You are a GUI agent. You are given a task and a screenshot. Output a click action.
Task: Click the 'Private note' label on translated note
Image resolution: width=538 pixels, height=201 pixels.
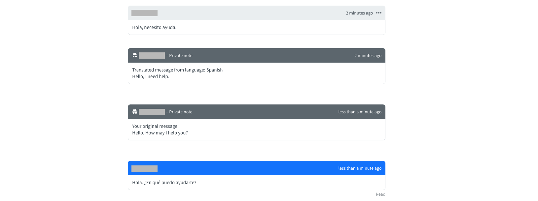coord(180,56)
